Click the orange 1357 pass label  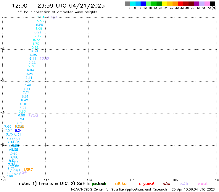coord(28,170)
